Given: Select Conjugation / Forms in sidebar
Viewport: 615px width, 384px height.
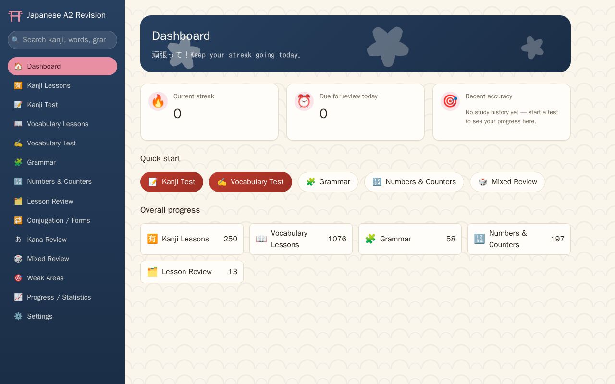Looking at the screenshot, I should pyautogui.click(x=62, y=220).
